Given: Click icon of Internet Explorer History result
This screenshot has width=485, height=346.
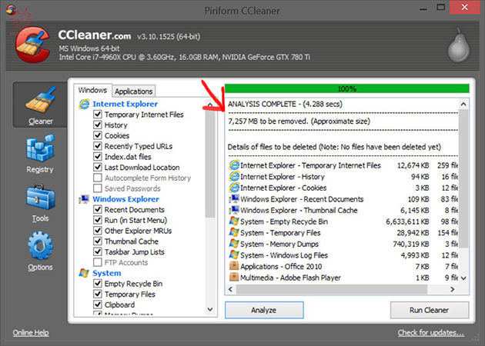Looking at the screenshot, I should click(x=234, y=176).
